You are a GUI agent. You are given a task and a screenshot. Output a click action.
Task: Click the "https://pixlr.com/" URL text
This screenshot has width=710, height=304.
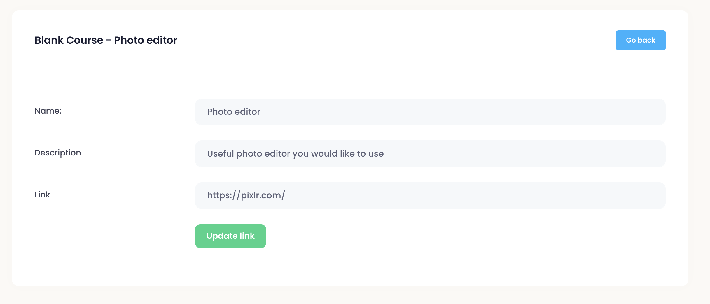(x=246, y=195)
